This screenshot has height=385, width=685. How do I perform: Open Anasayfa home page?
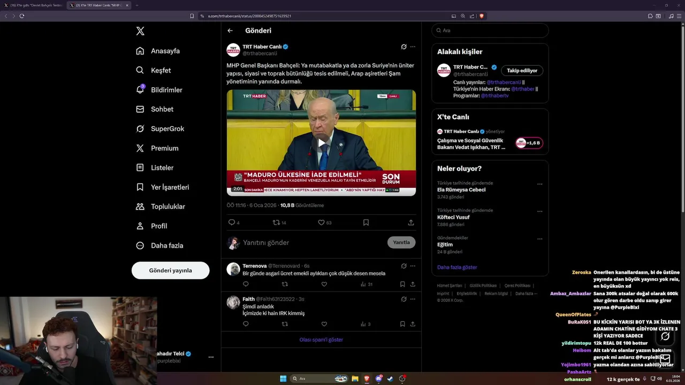pyautogui.click(x=158, y=51)
